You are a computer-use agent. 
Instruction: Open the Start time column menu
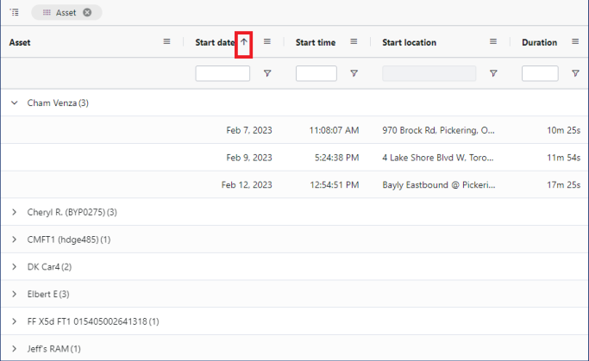[354, 41]
